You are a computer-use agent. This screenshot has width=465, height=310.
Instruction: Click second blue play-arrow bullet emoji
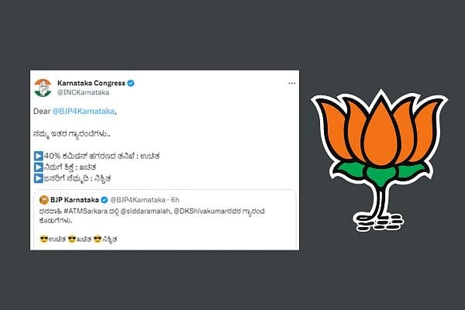pyautogui.click(x=39, y=167)
